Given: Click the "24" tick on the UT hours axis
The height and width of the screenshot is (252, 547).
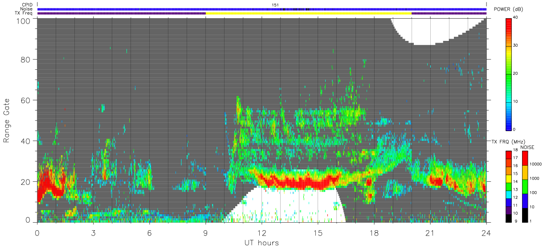Looking at the screenshot, I should click(x=486, y=233).
